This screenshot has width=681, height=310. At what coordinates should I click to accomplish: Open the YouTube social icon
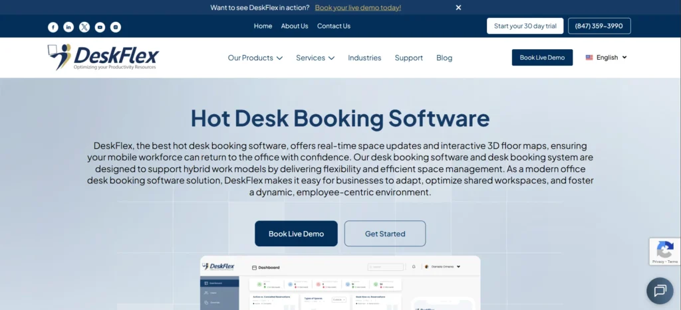click(100, 27)
